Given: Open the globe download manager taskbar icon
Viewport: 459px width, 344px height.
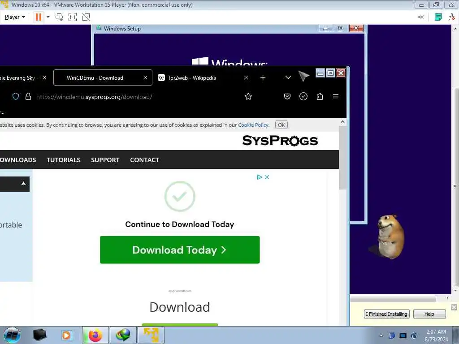Looking at the screenshot, I should (123, 335).
